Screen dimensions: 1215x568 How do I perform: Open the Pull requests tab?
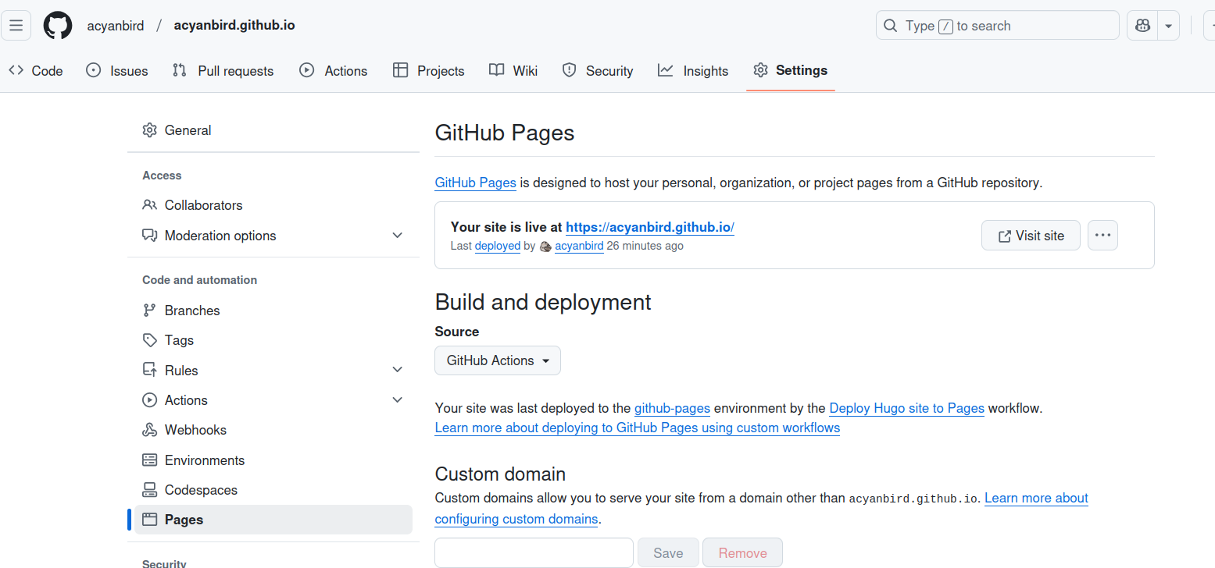[223, 71]
